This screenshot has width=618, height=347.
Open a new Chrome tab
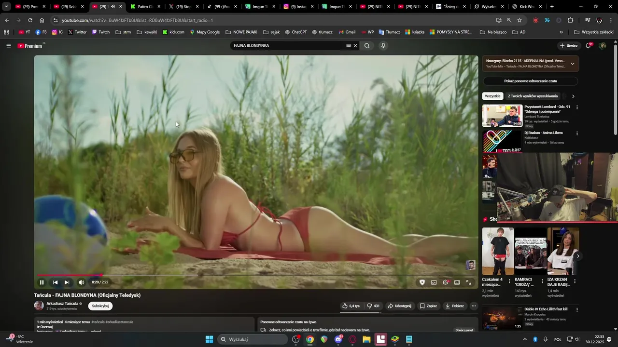point(552,7)
